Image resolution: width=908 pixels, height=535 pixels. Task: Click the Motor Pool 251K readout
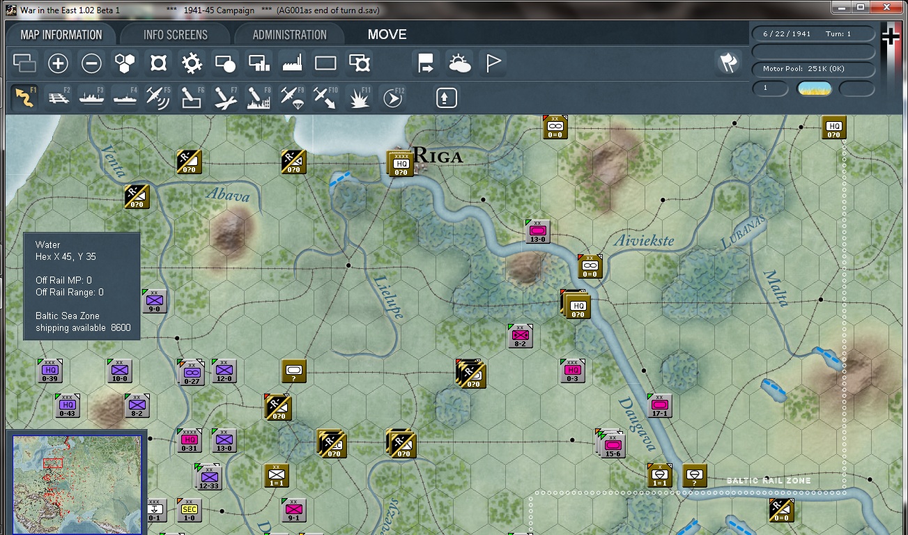coord(813,69)
